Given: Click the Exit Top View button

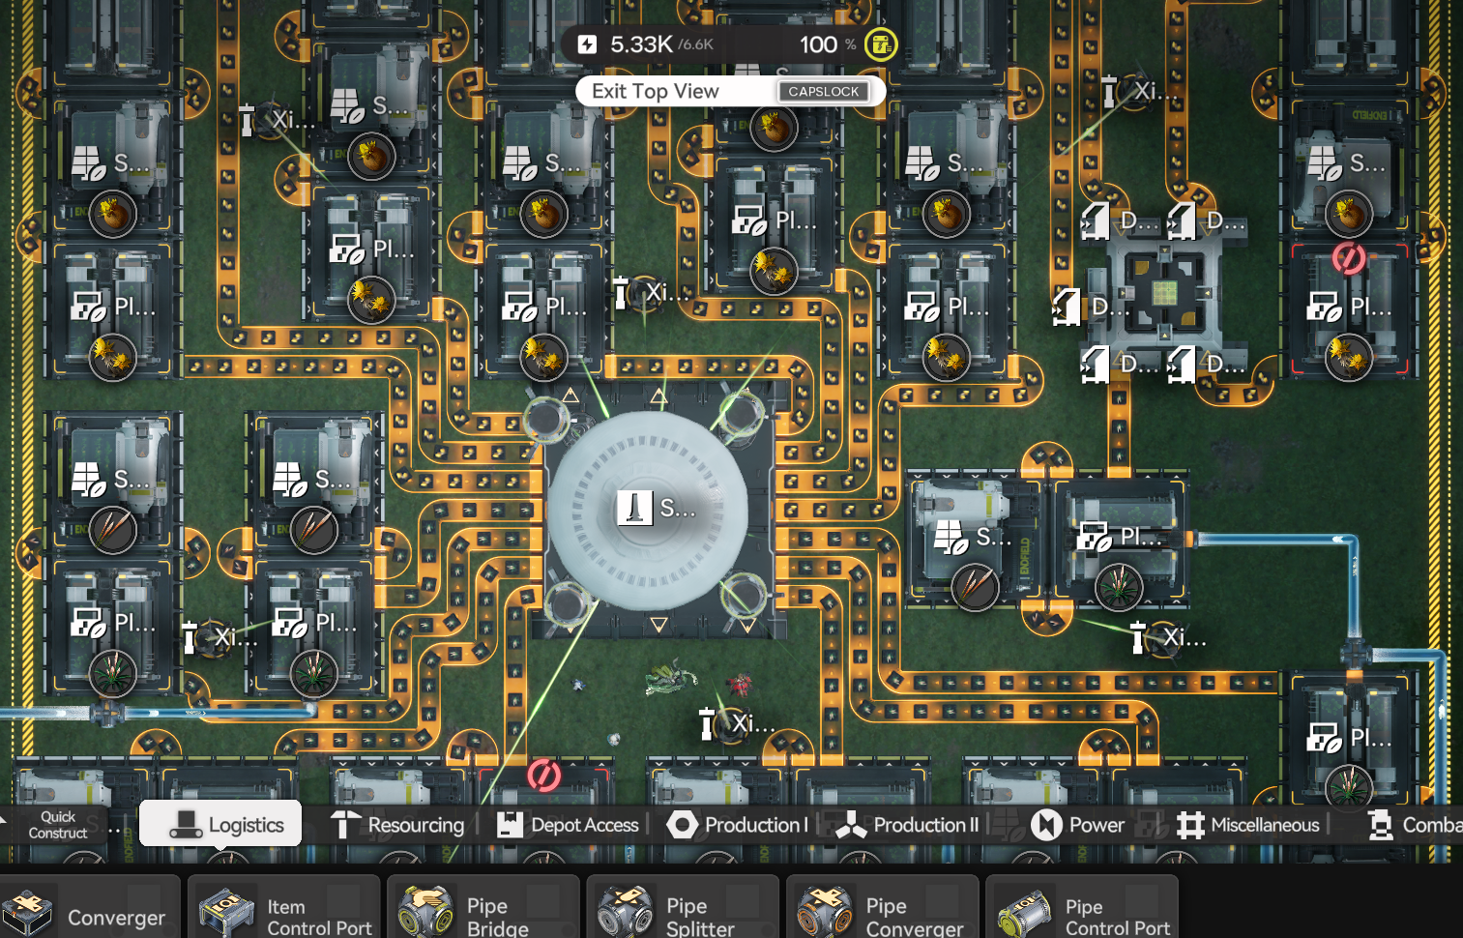Looking at the screenshot, I should [x=730, y=92].
